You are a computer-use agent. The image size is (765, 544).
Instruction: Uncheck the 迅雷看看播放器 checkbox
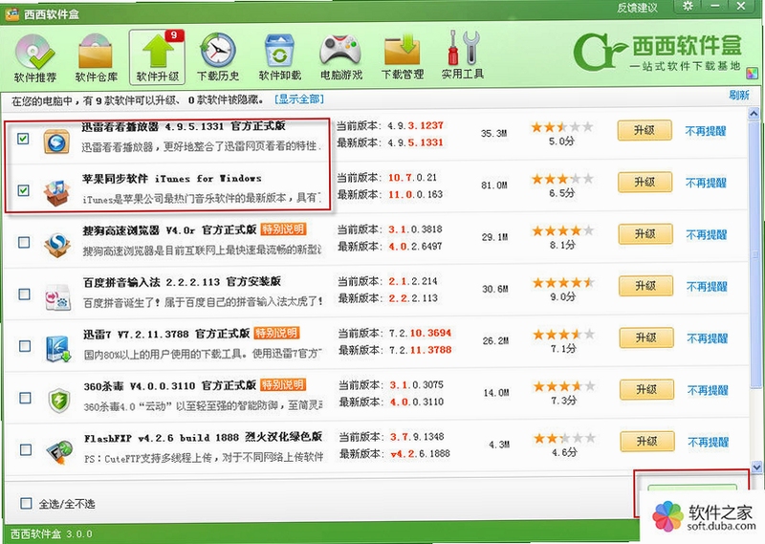23,139
